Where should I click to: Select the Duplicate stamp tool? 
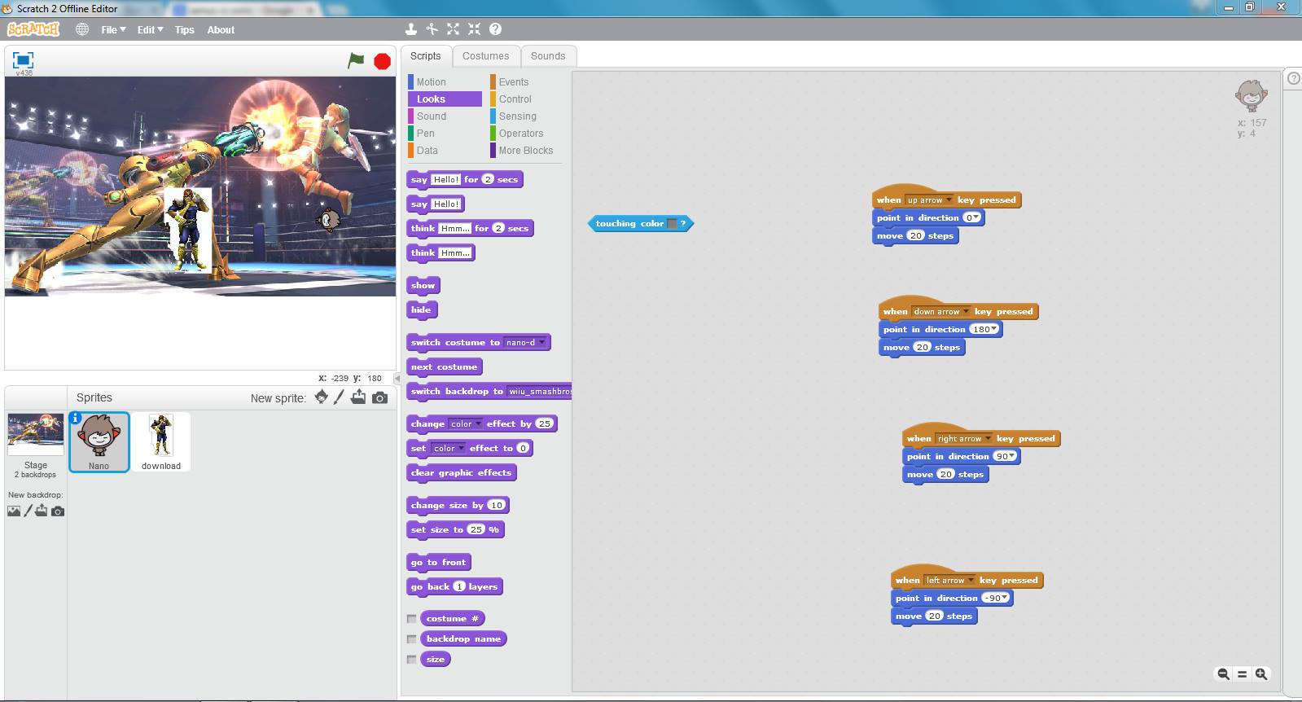pyautogui.click(x=411, y=29)
